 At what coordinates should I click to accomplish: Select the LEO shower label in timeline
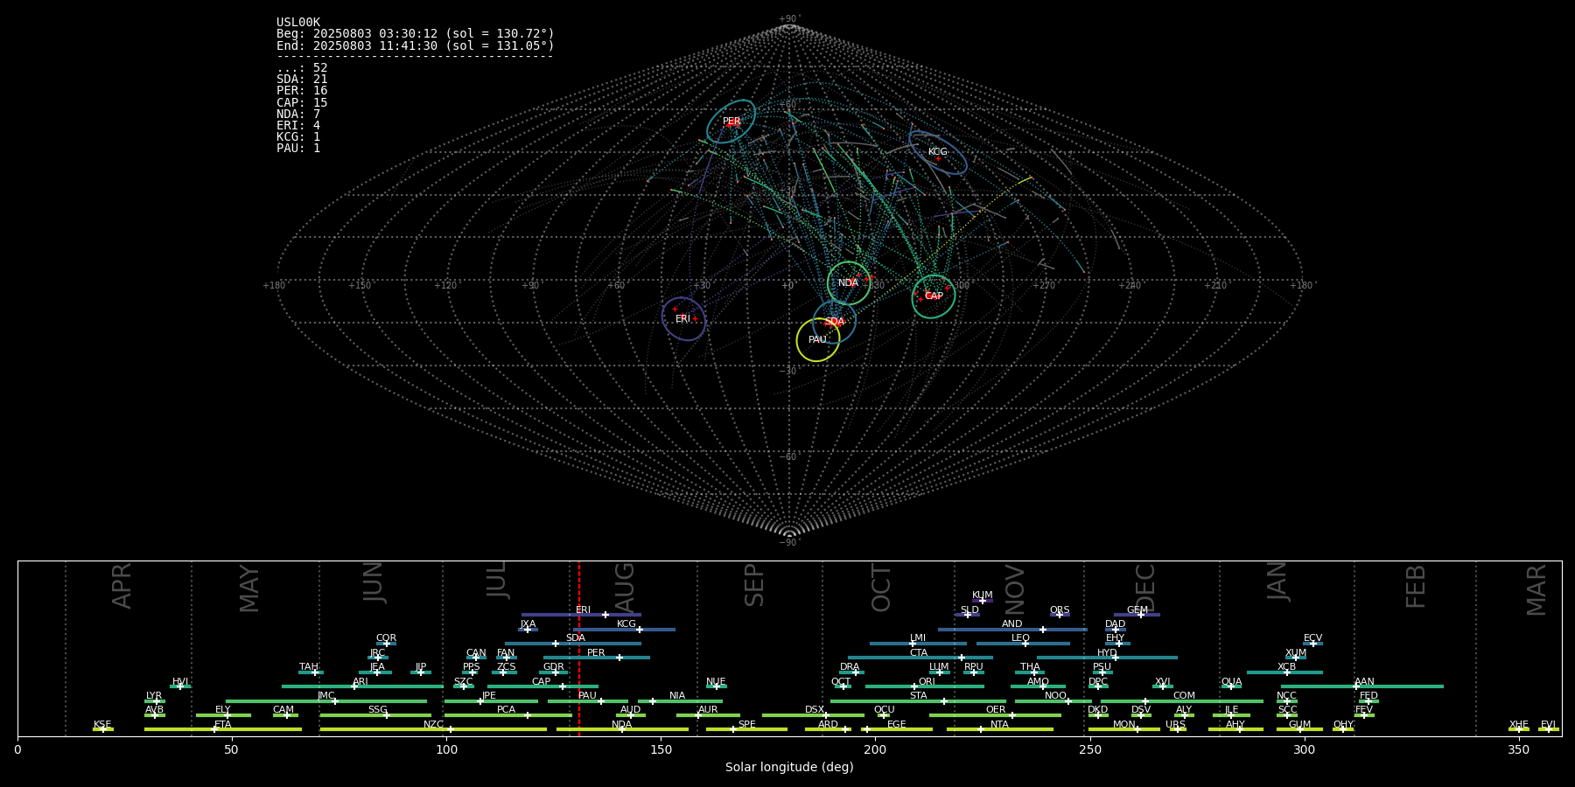pos(1021,638)
